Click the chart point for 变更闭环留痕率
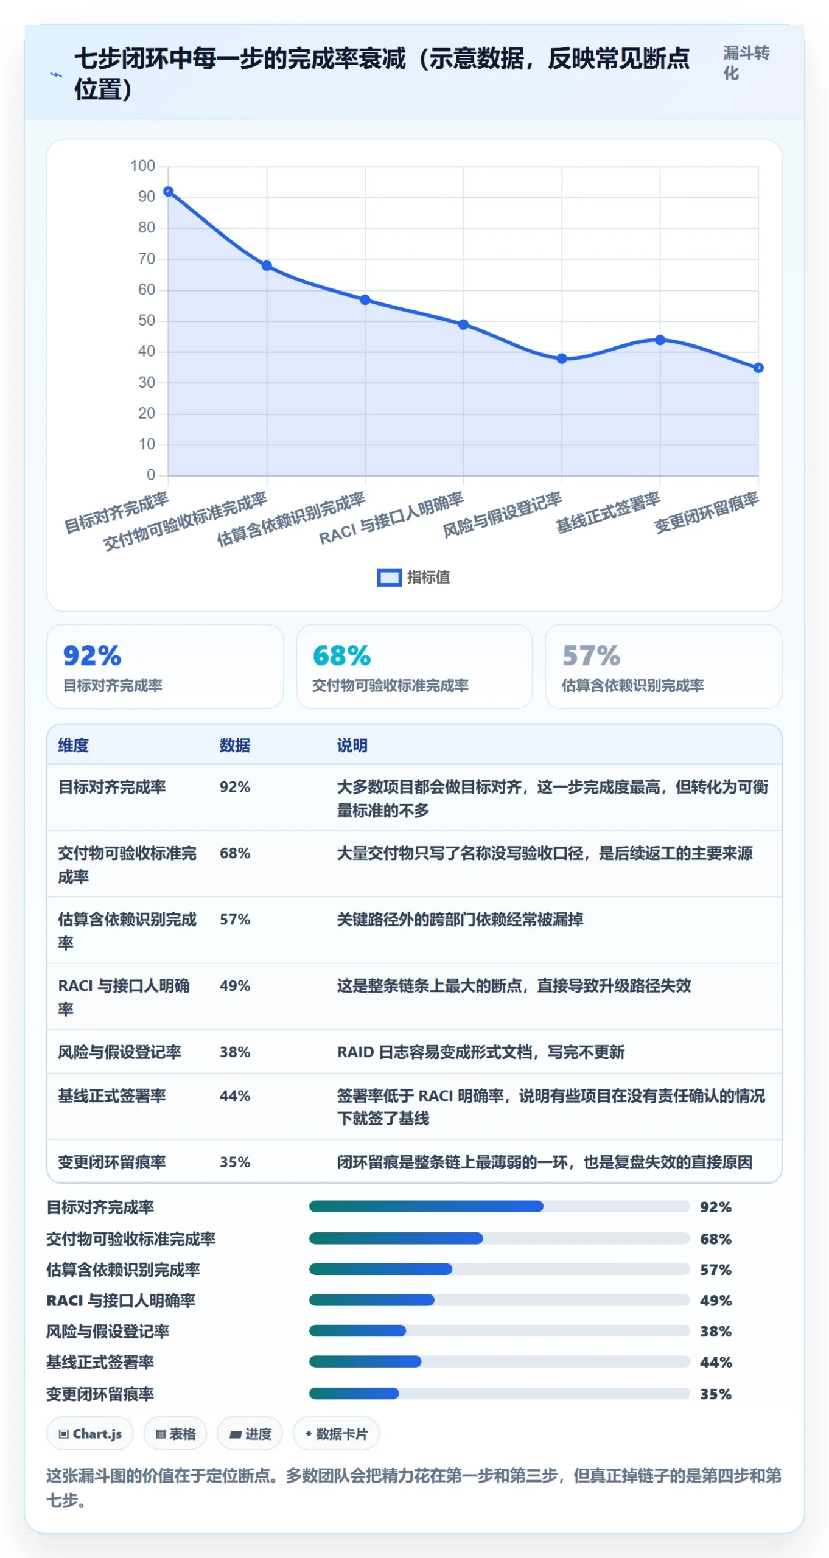This screenshot has height=1558, width=829. [758, 368]
